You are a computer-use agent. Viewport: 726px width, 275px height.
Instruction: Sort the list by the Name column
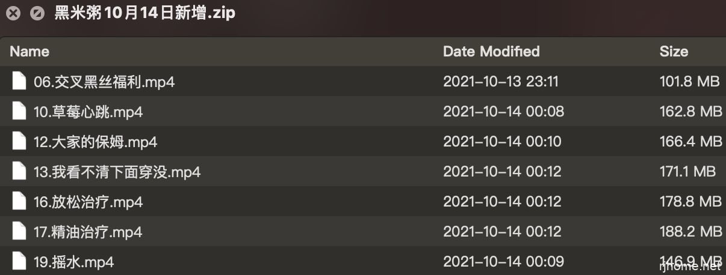[29, 52]
